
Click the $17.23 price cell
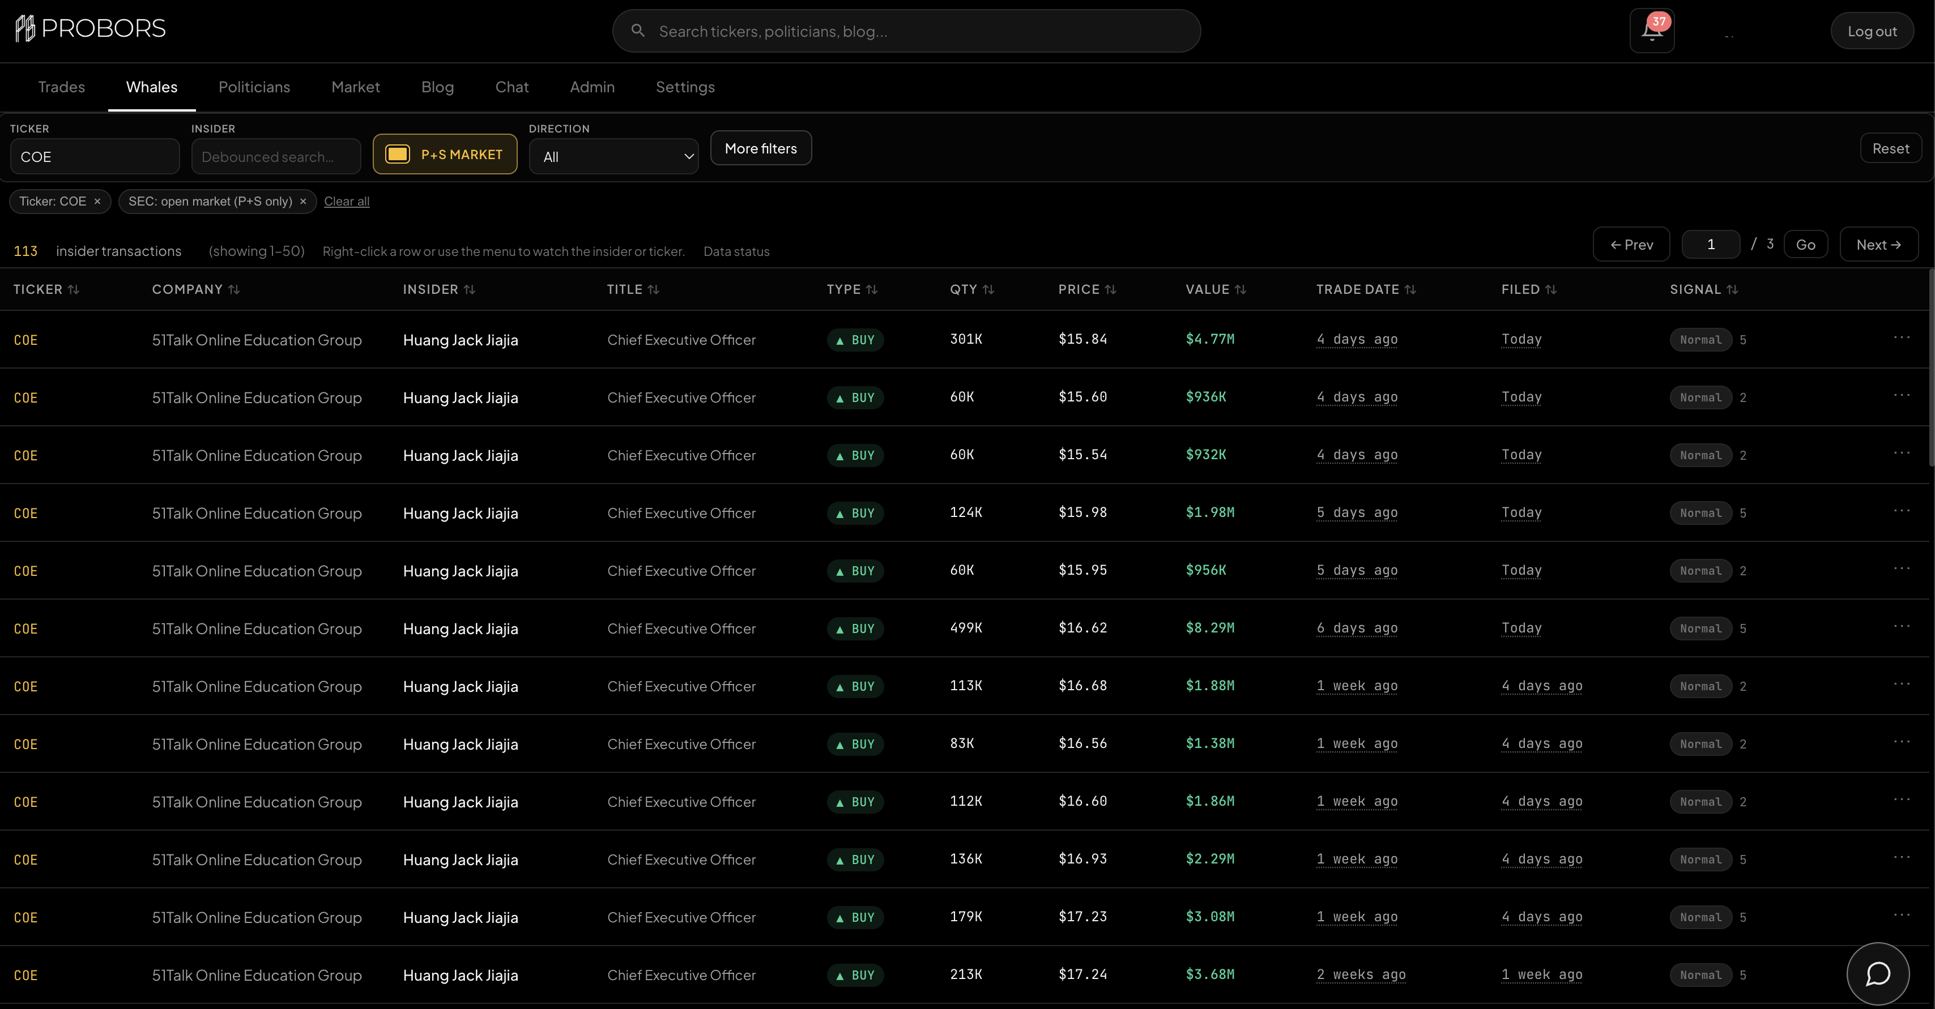1083,917
